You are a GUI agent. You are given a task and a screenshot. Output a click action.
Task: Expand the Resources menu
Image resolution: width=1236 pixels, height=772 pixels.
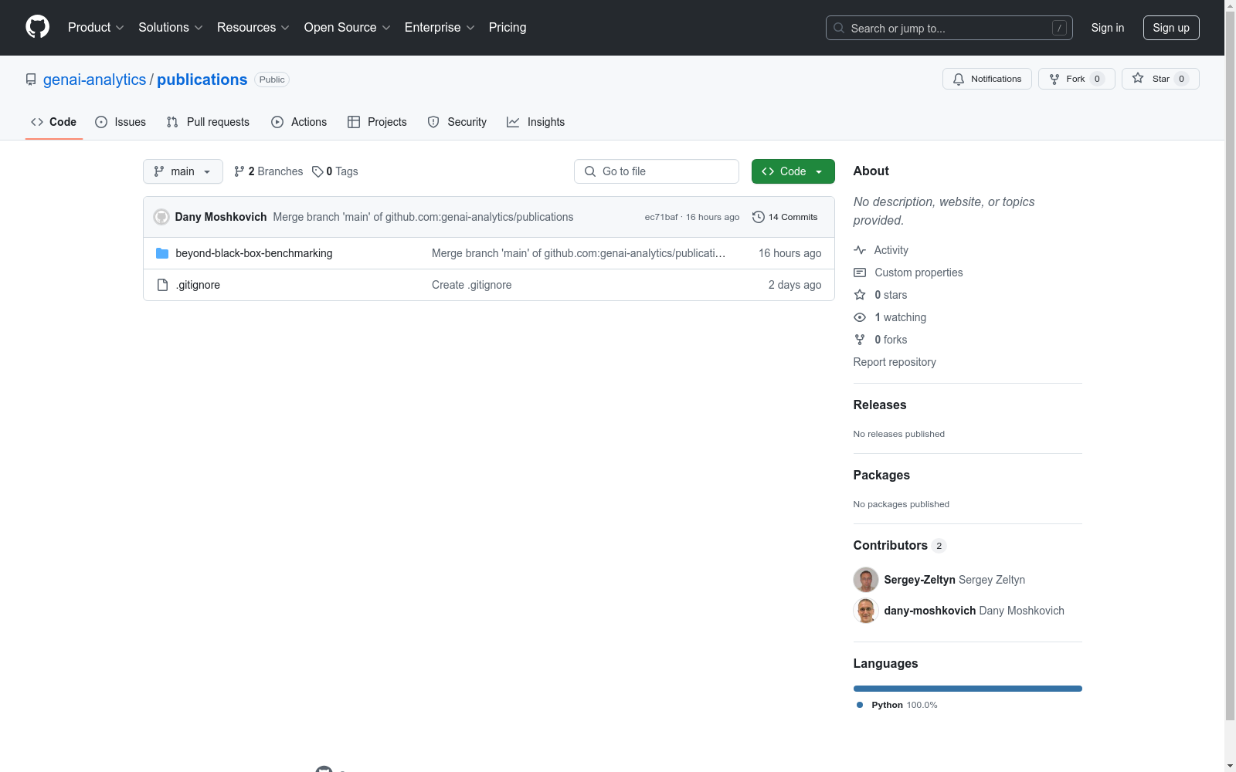click(x=253, y=28)
